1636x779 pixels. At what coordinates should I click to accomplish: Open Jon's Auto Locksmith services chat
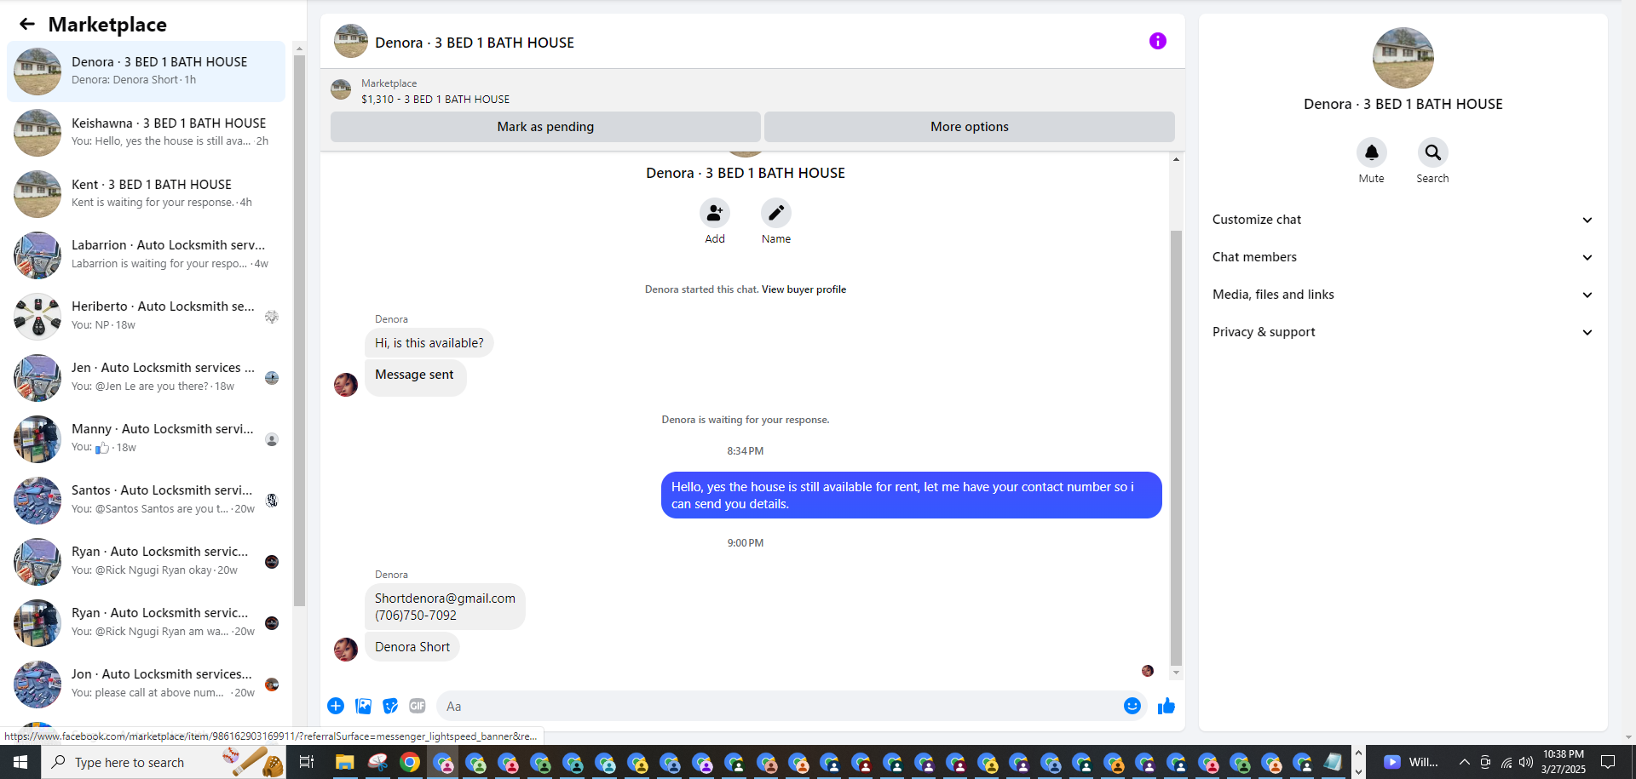147,684
